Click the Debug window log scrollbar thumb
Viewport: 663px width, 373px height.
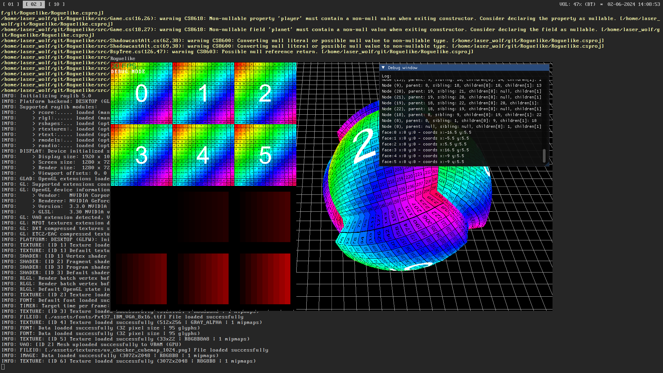pos(544,156)
